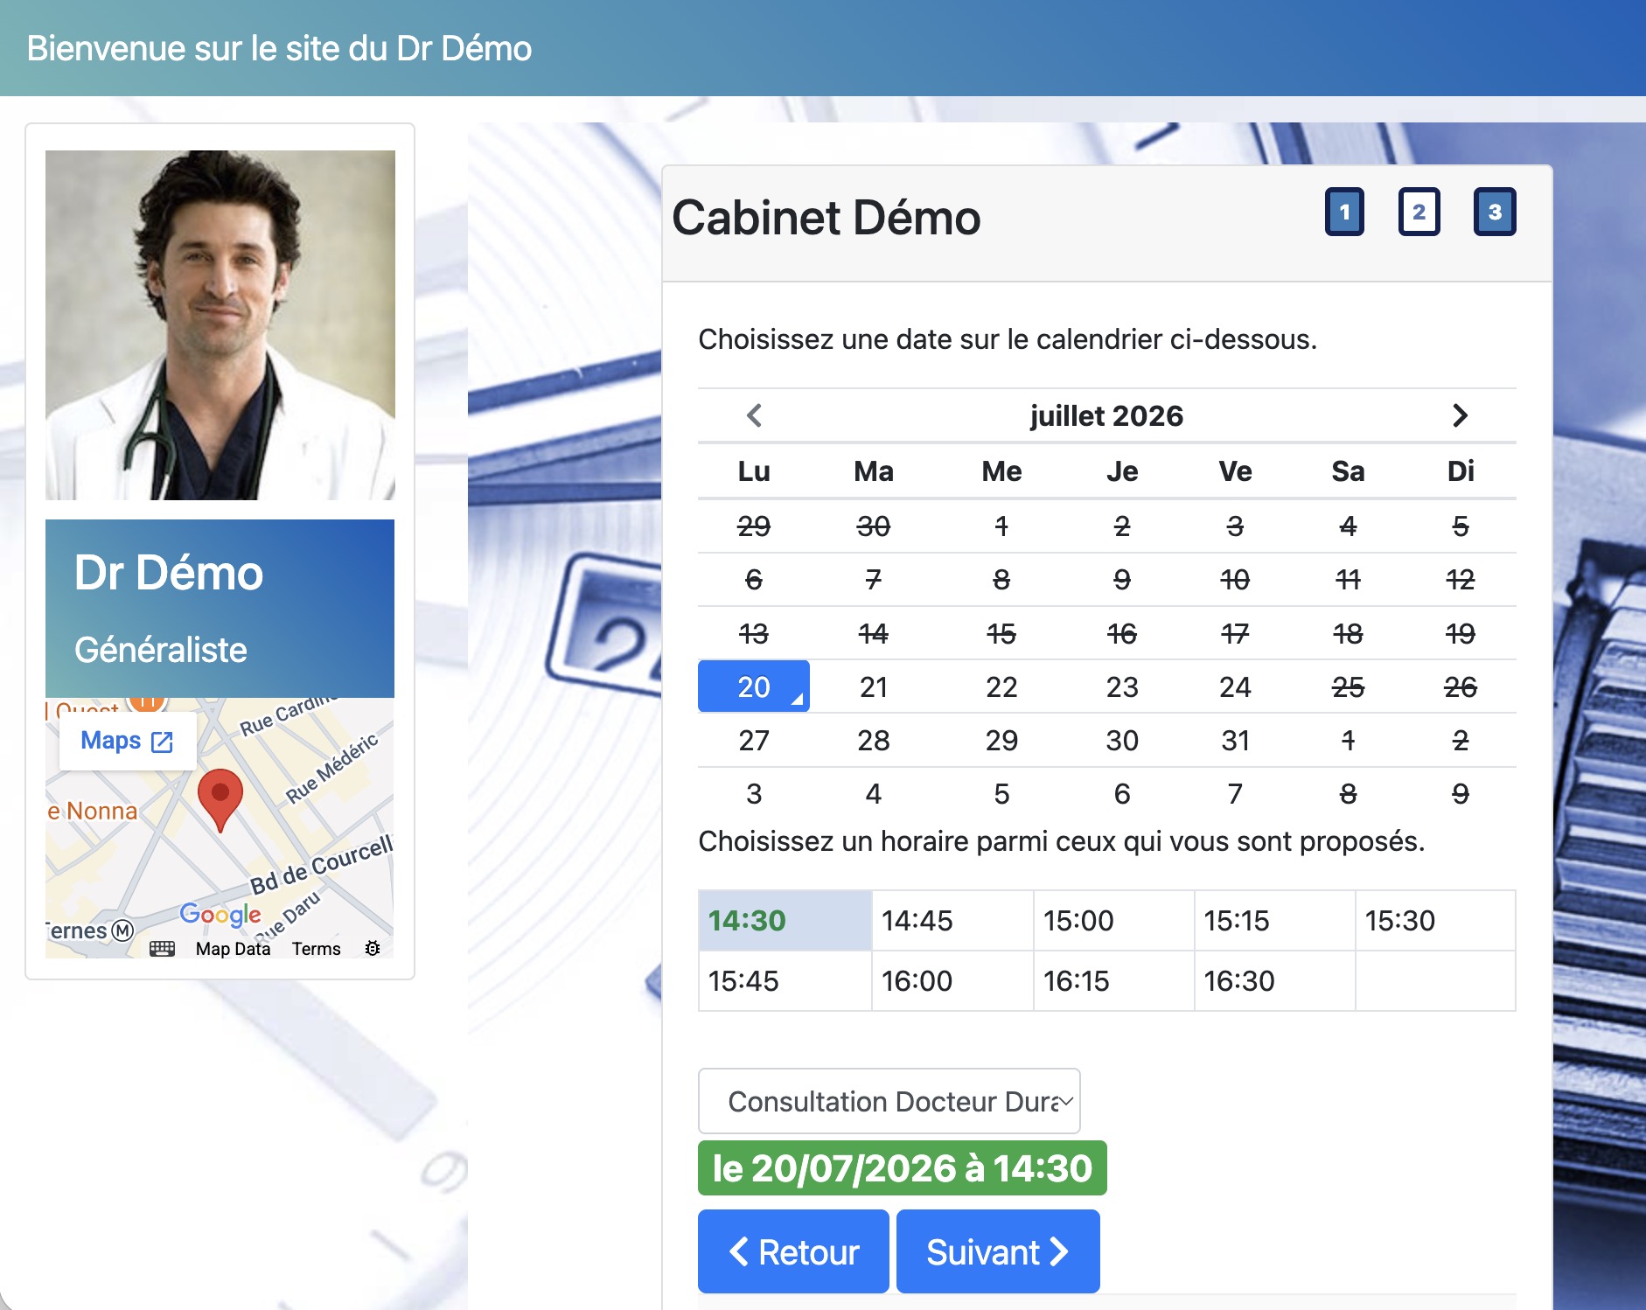
Task: Click the map report error bug icon
Action: pos(373,949)
